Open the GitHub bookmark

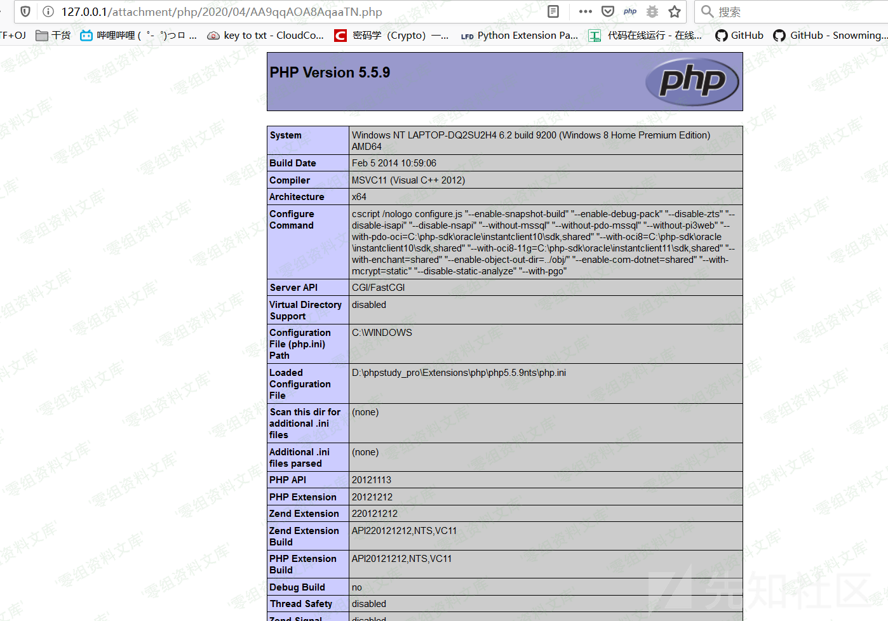(739, 36)
